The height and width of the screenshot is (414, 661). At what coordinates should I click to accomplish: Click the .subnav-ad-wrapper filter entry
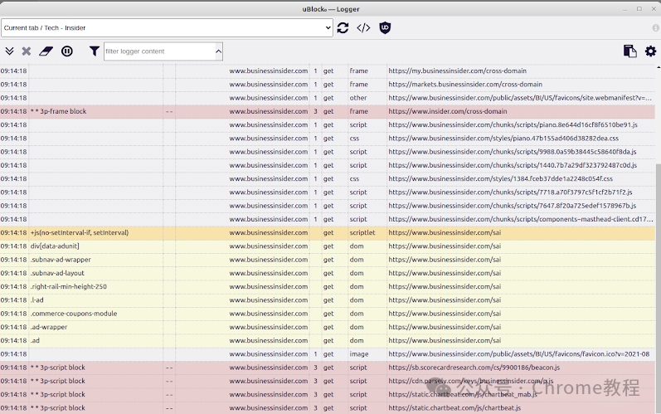(x=61, y=260)
